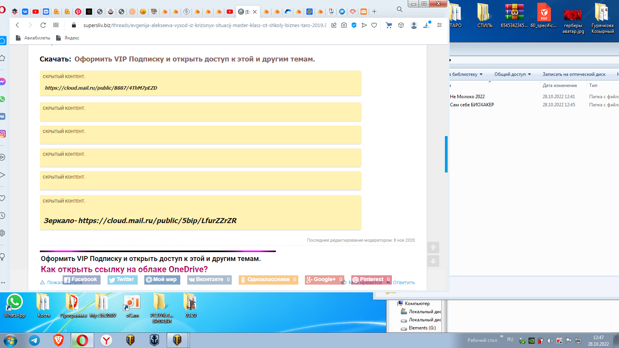Launch Brave browser from the taskbar
The height and width of the screenshot is (348, 619).
pos(58,340)
